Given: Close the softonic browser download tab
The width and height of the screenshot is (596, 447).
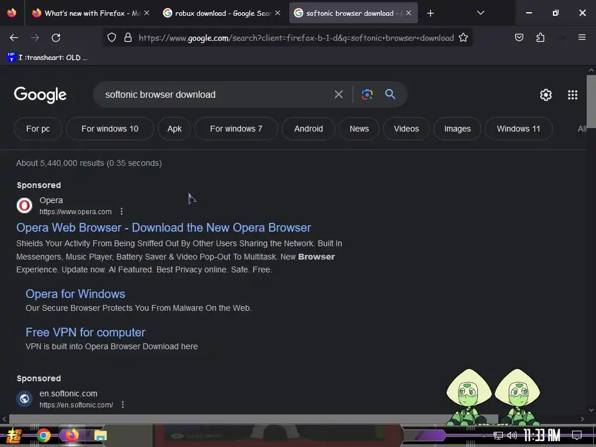Looking at the screenshot, I should click(x=409, y=13).
